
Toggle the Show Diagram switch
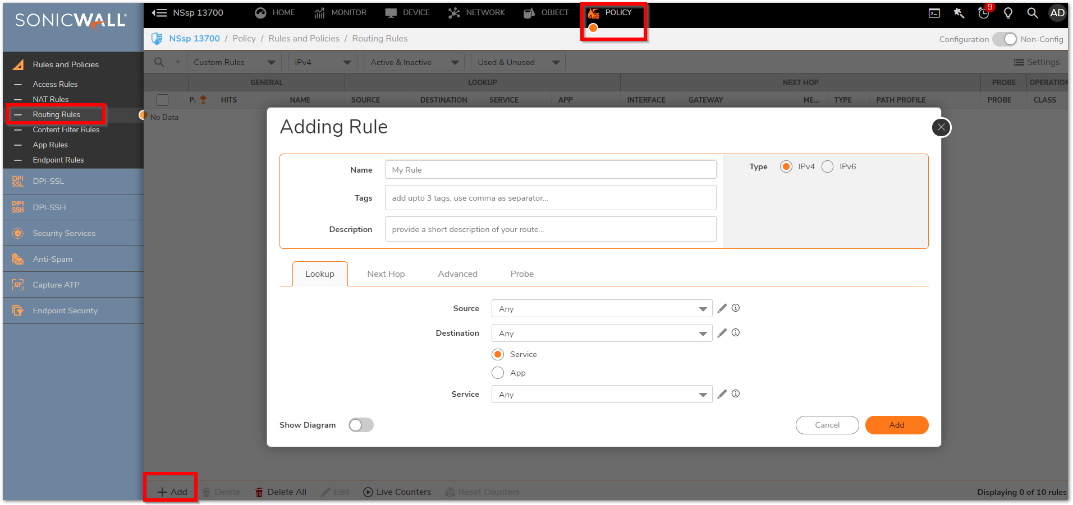[x=361, y=425]
